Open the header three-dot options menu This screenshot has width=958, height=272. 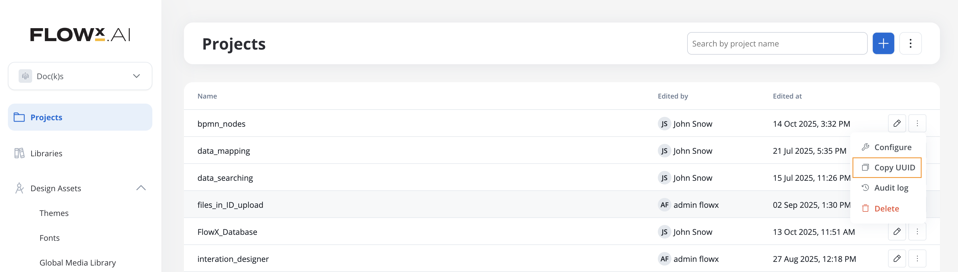pos(910,43)
